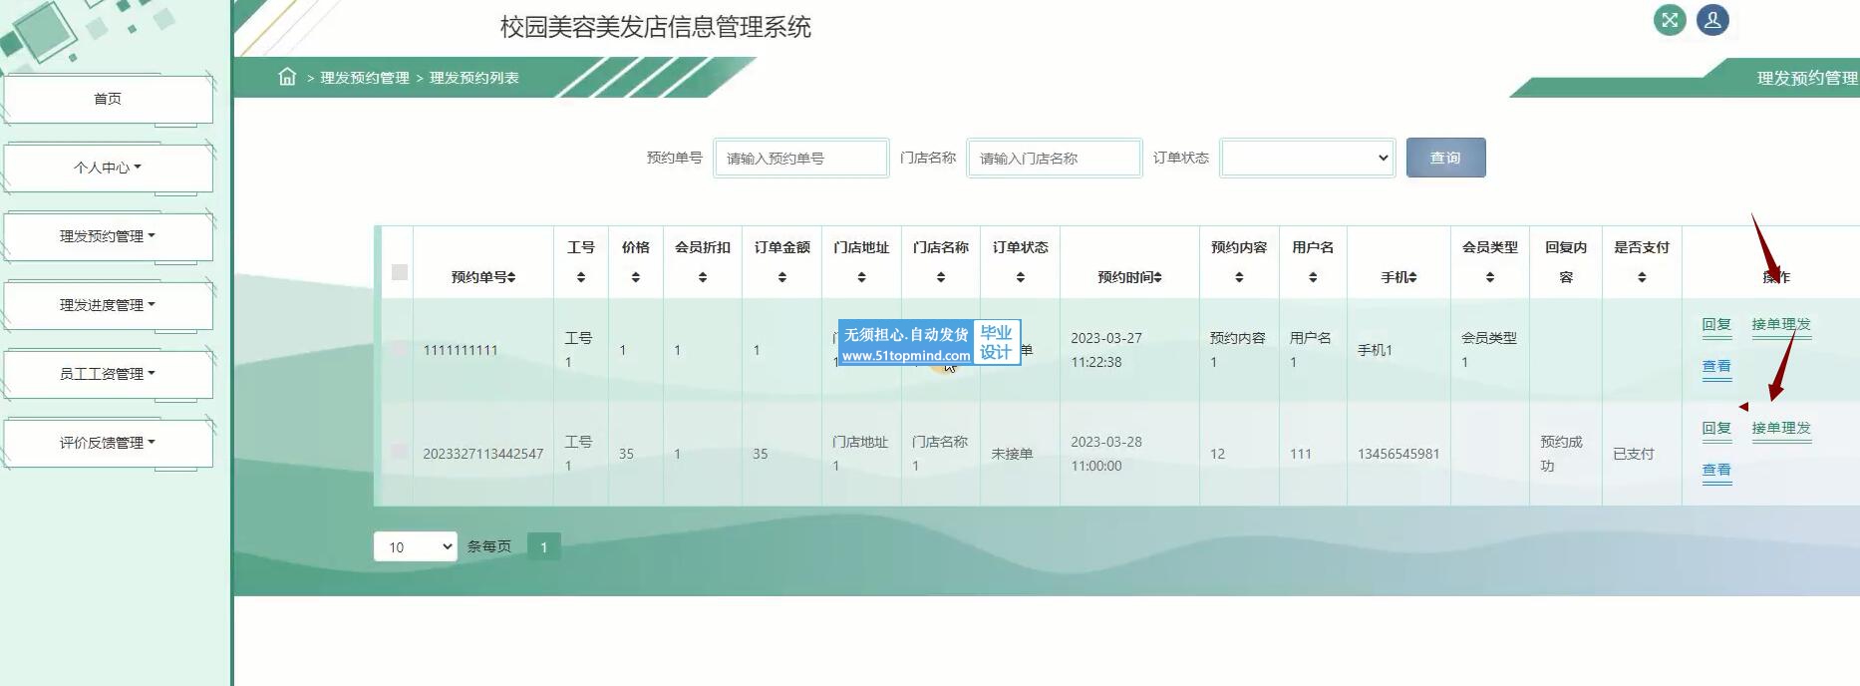1860x686 pixels.
Task: Click 接单理发 for order 1111111111
Action: (x=1781, y=324)
